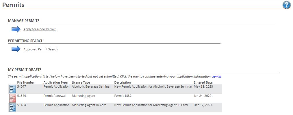Select file number 51649
Screen dimensions: 293x115
click(21, 96)
